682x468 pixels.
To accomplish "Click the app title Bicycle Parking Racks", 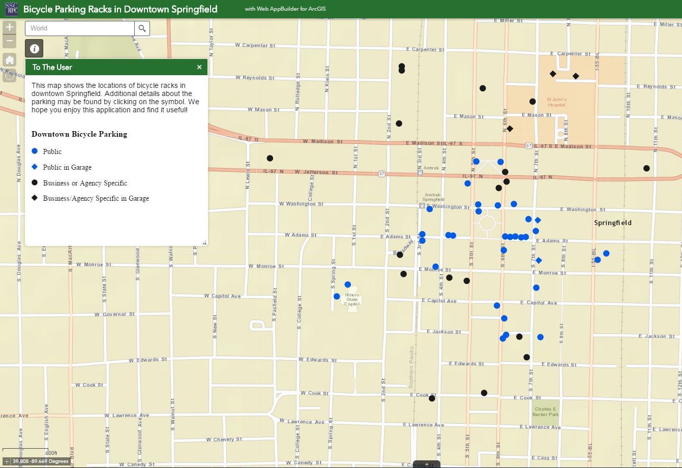I will 121,9.
